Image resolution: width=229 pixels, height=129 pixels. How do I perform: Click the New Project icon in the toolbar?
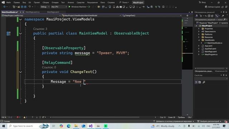[x=14, y=7]
